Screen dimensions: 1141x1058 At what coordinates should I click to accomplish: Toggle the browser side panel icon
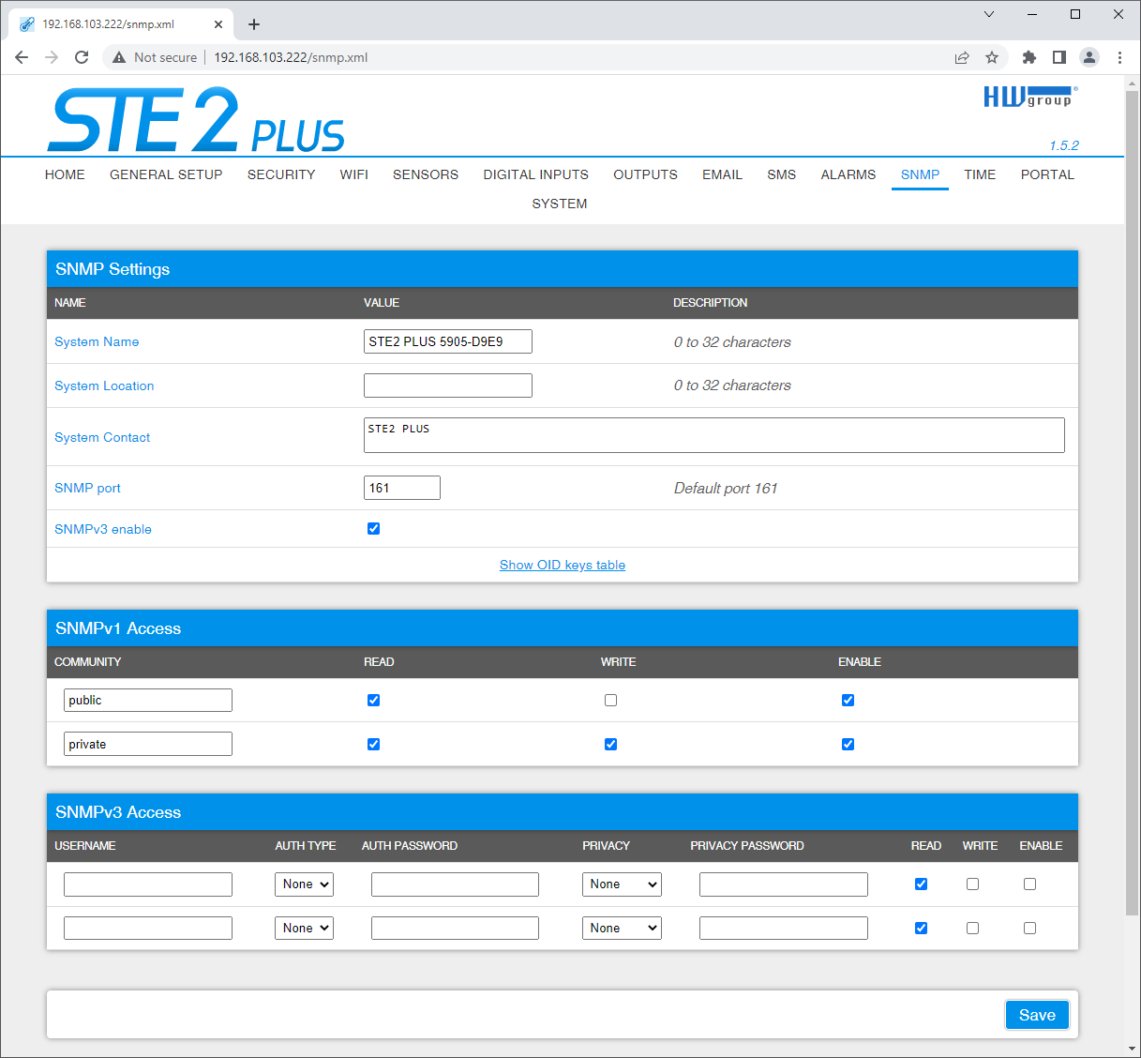pyautogui.click(x=1058, y=57)
